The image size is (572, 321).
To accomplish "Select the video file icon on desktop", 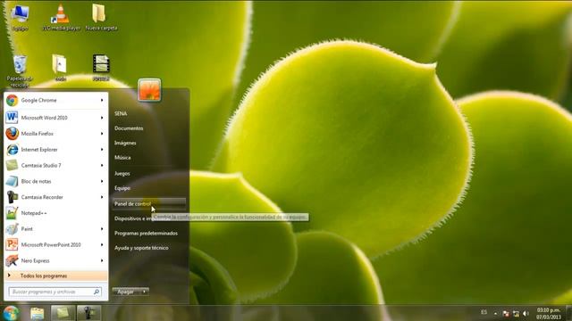I will coord(101,68).
